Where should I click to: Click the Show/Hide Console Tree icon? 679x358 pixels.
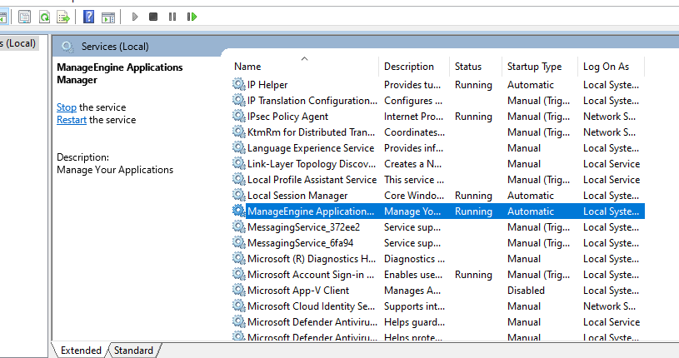pyautogui.click(x=3, y=17)
